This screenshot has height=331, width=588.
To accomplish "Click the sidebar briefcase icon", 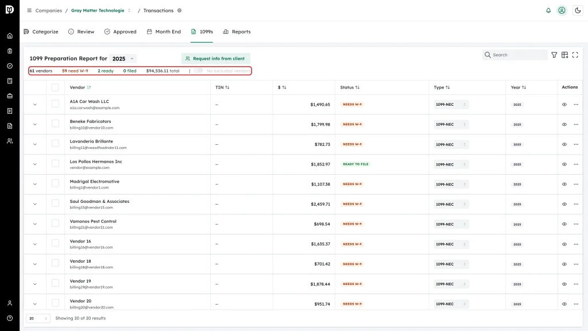I will [10, 96].
